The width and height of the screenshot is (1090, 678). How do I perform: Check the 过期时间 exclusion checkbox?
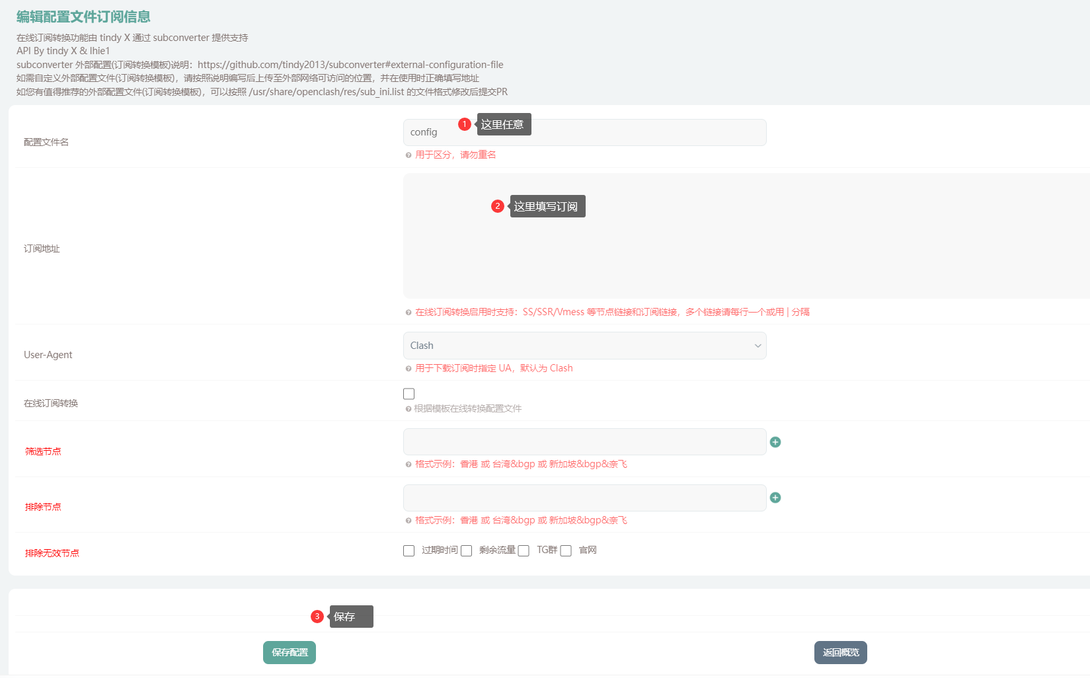point(409,551)
